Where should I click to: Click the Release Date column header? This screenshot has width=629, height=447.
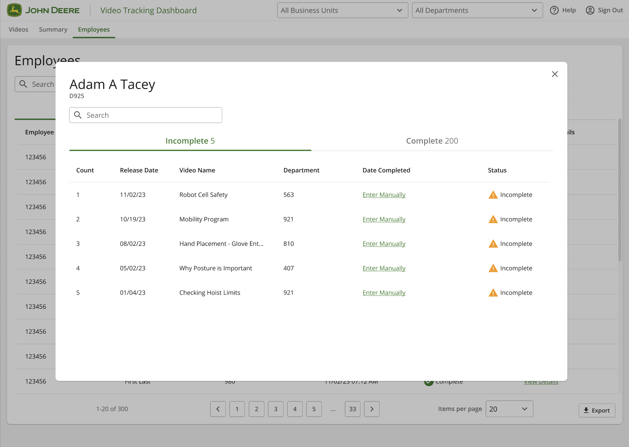coord(139,170)
